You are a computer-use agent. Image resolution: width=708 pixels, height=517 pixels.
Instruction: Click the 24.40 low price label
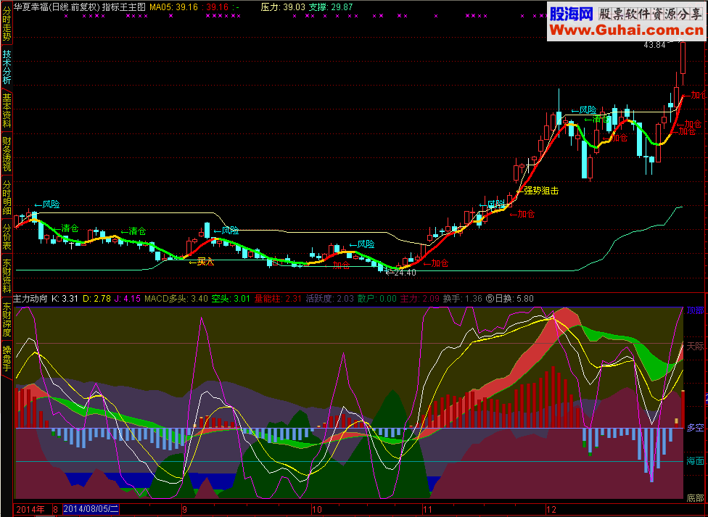(404, 273)
